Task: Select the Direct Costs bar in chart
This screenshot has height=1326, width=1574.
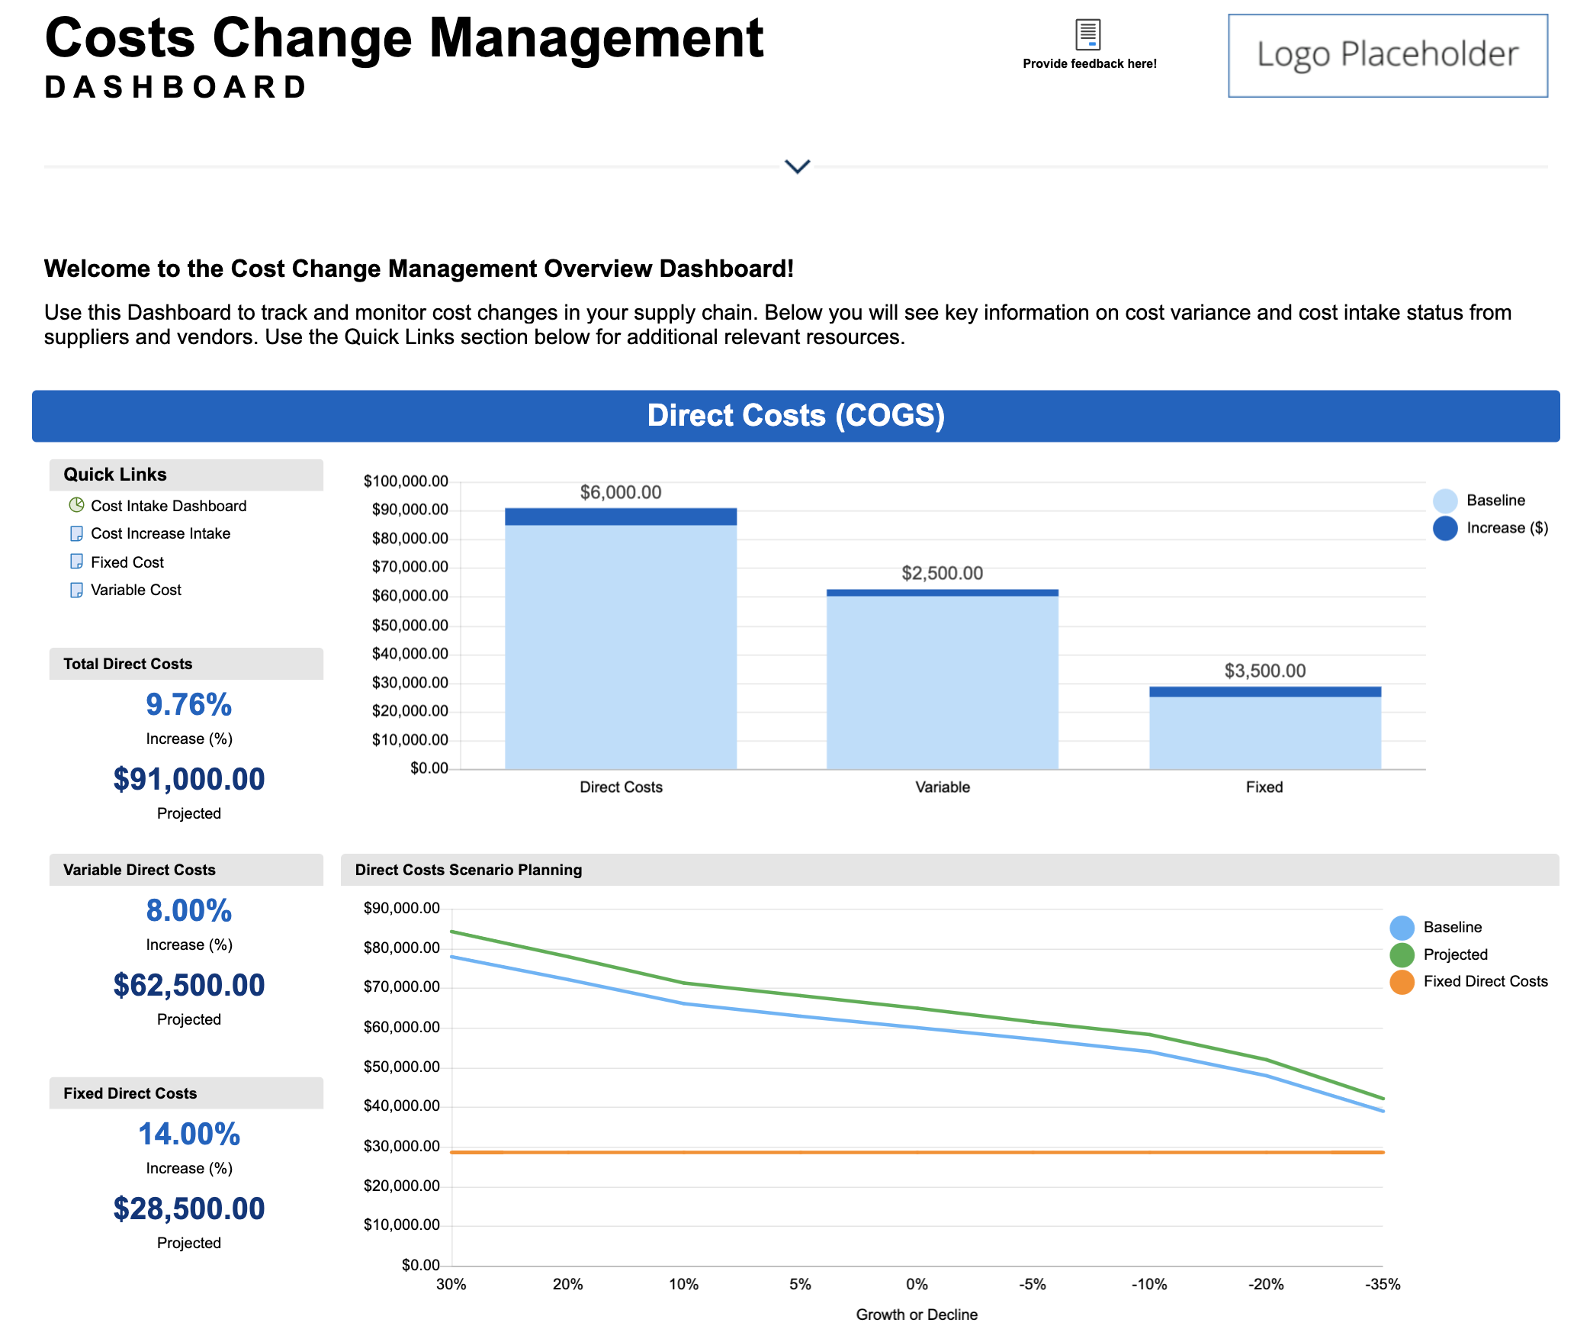Action: [621, 639]
